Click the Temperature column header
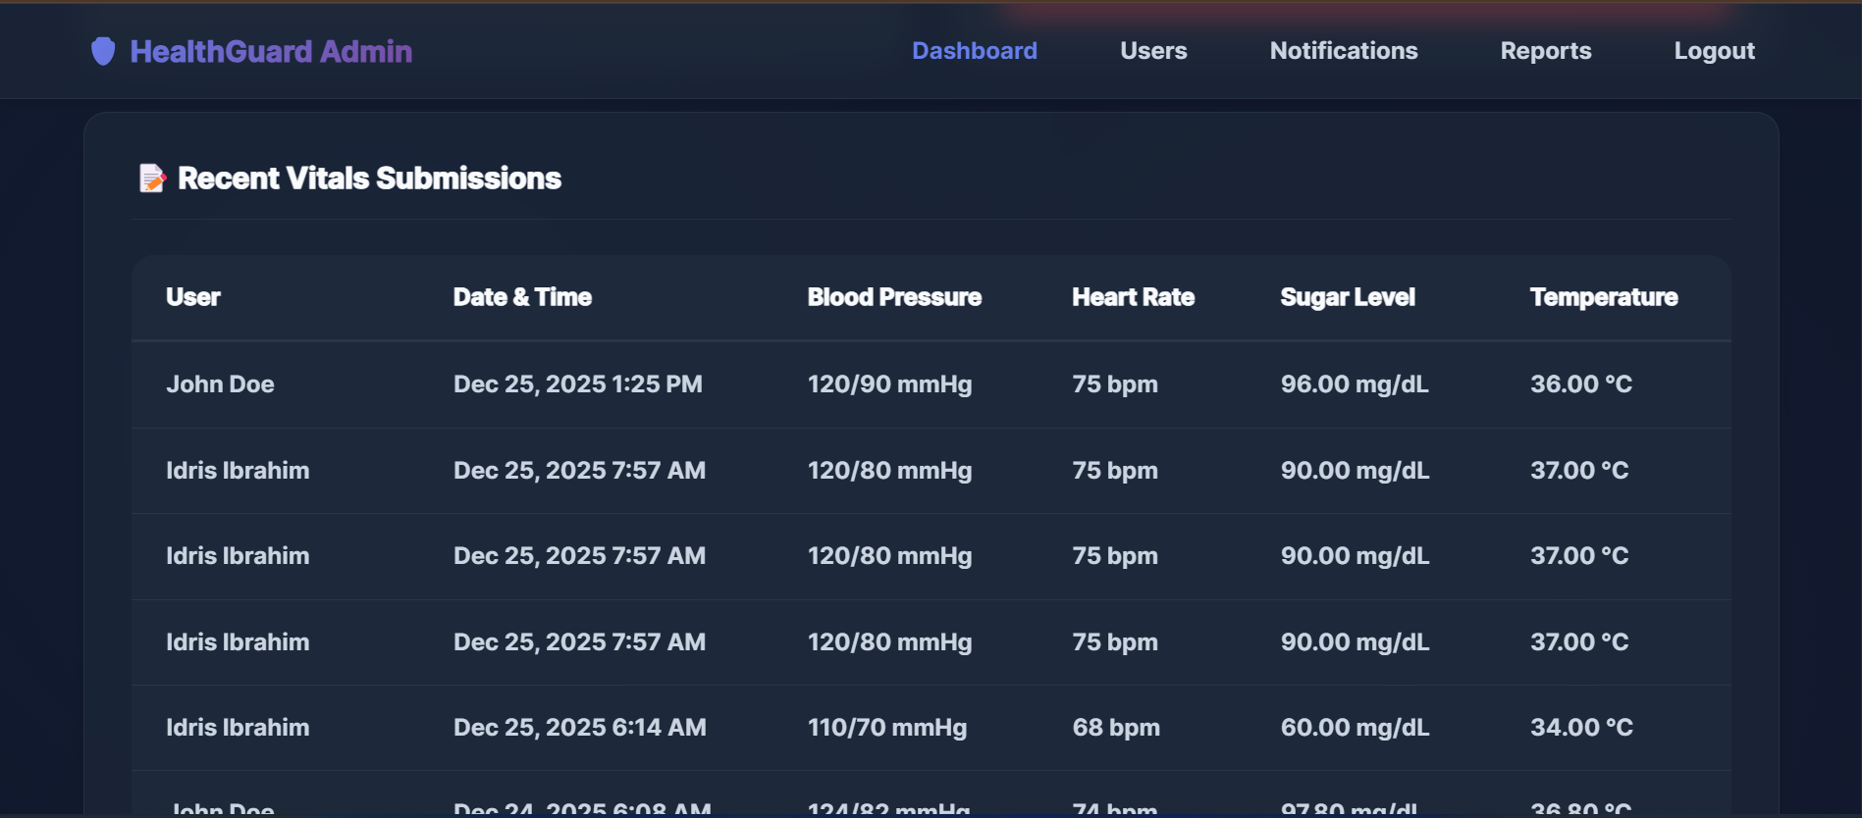The width and height of the screenshot is (1862, 818). point(1603,297)
